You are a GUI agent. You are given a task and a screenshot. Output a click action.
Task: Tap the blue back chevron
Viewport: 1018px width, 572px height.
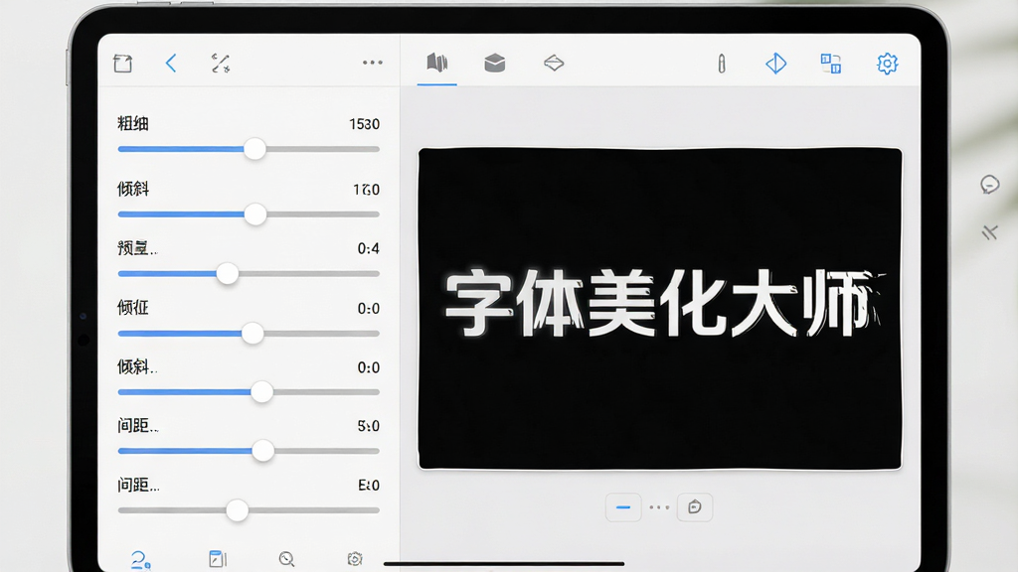pyautogui.click(x=171, y=63)
